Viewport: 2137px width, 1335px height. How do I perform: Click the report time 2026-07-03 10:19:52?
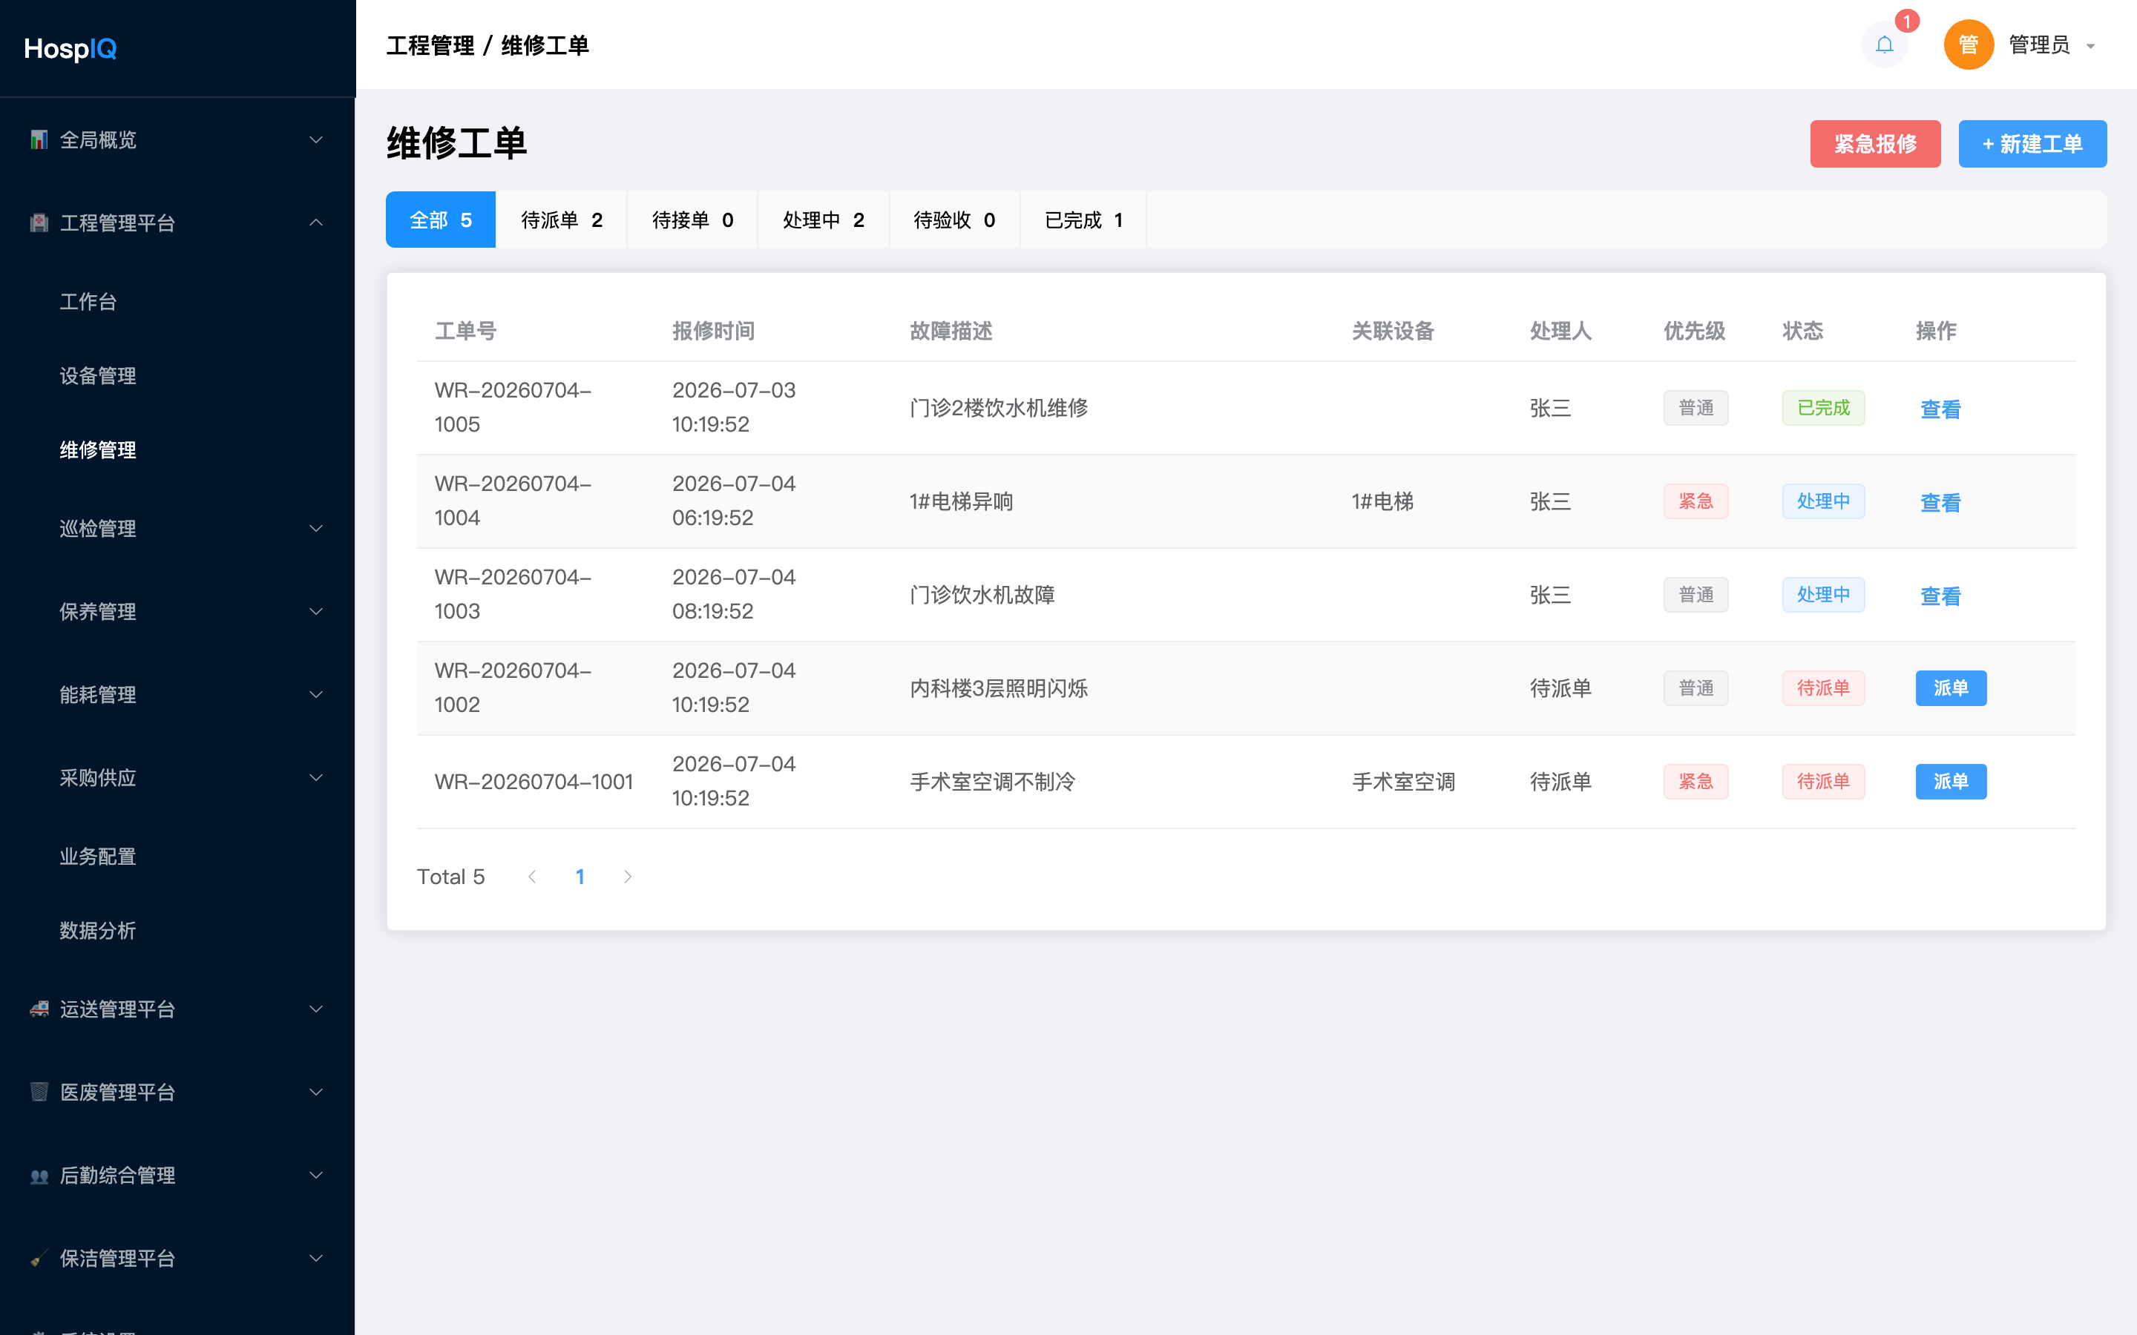(x=734, y=407)
